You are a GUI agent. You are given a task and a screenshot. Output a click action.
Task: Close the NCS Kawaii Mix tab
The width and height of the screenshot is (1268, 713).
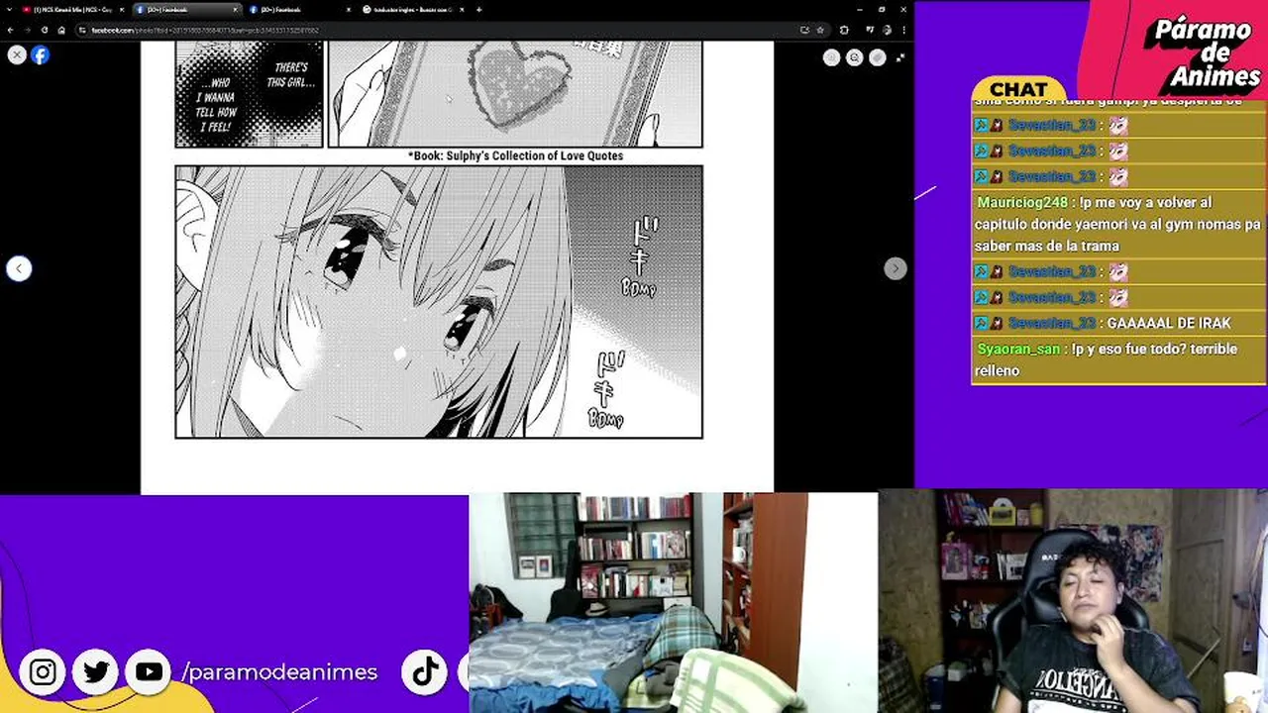click(122, 10)
